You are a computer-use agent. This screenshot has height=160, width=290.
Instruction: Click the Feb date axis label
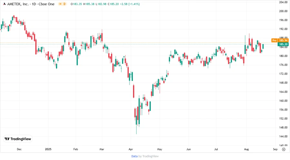tap(76, 149)
